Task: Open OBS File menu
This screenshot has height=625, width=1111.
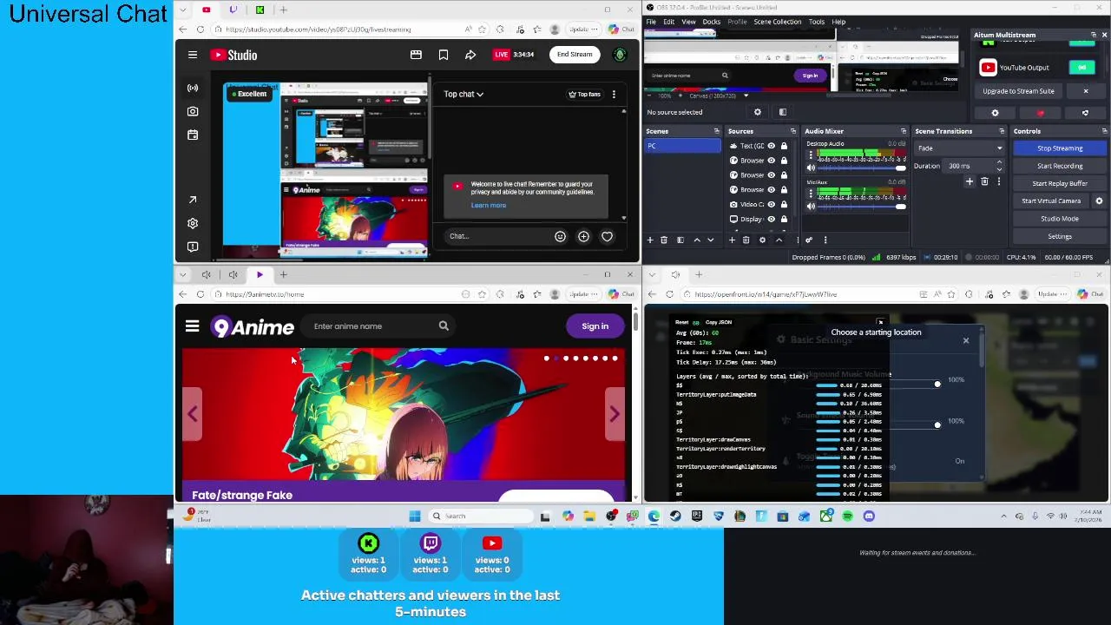Action: point(651,22)
